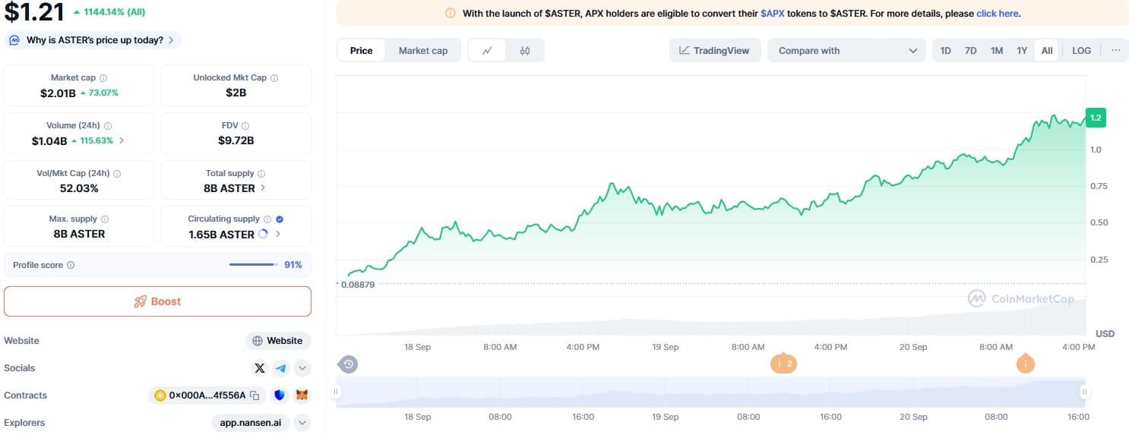1129x438 pixels.
Task: Click the Volume (24h) info icon
Action: pos(108,126)
